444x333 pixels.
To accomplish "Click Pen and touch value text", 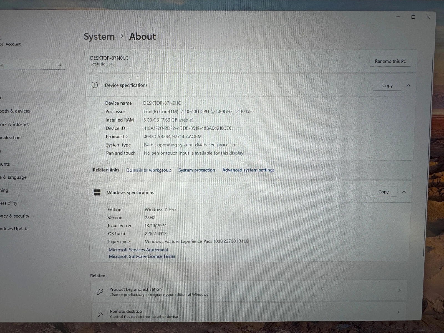I will (x=193, y=153).
